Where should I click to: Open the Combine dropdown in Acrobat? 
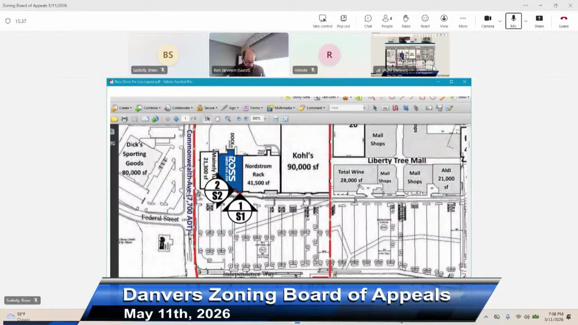(x=148, y=108)
